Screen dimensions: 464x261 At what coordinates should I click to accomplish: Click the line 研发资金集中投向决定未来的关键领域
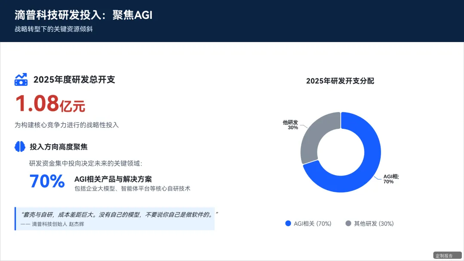pyautogui.click(x=85, y=164)
